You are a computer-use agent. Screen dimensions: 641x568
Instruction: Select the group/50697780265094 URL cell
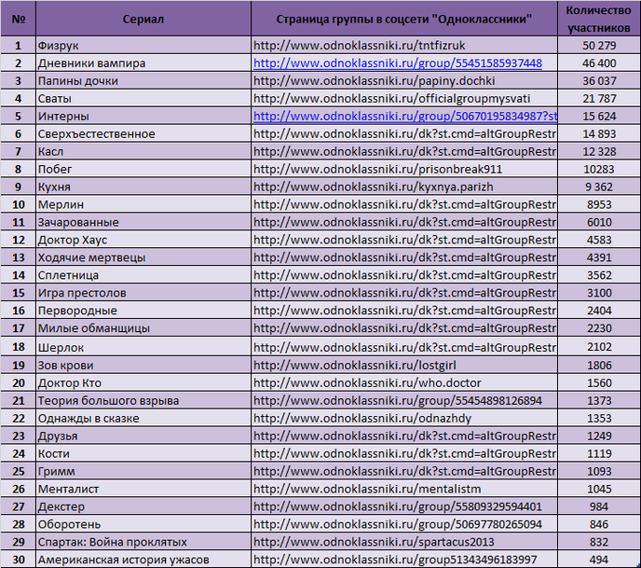404,524
